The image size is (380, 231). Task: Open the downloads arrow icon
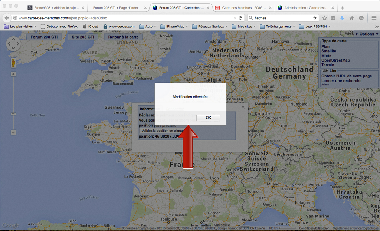tap(342, 18)
